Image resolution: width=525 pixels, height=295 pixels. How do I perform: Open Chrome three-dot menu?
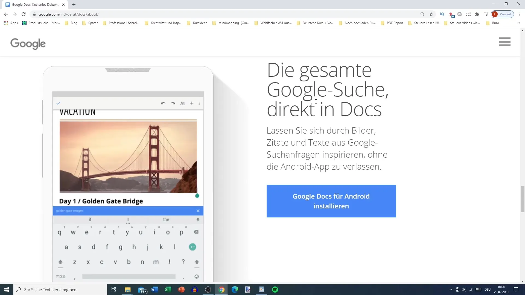519,14
